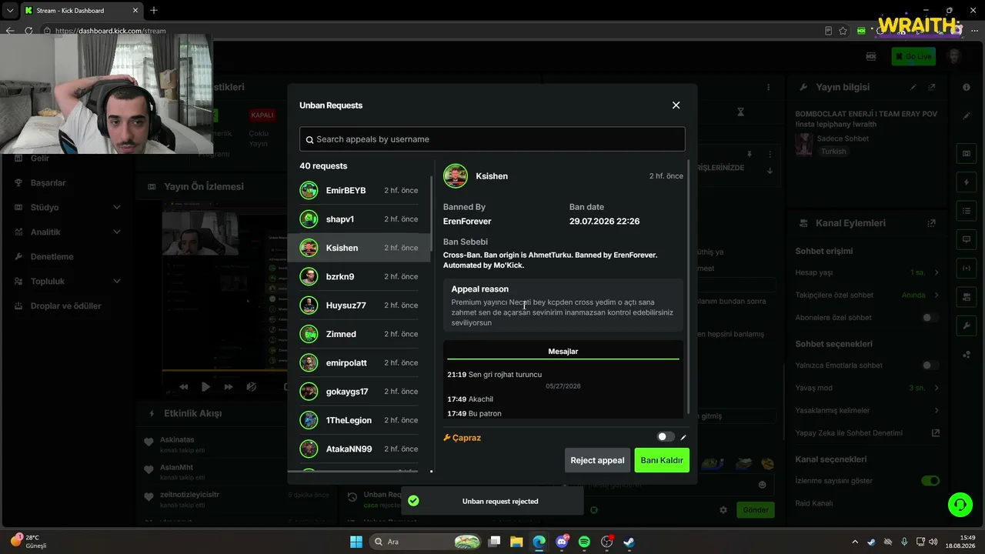Select Huysuz77 in requests list
This screenshot has width=985, height=554.
tap(359, 305)
